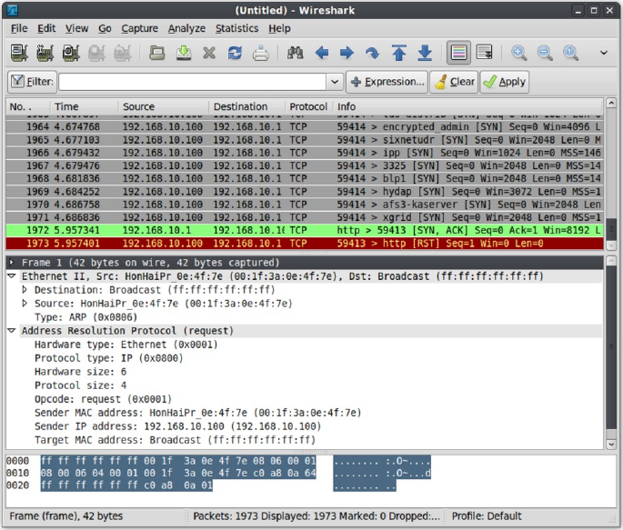The image size is (623, 530).
Task: Go to specific packet number icon
Action: click(x=372, y=53)
